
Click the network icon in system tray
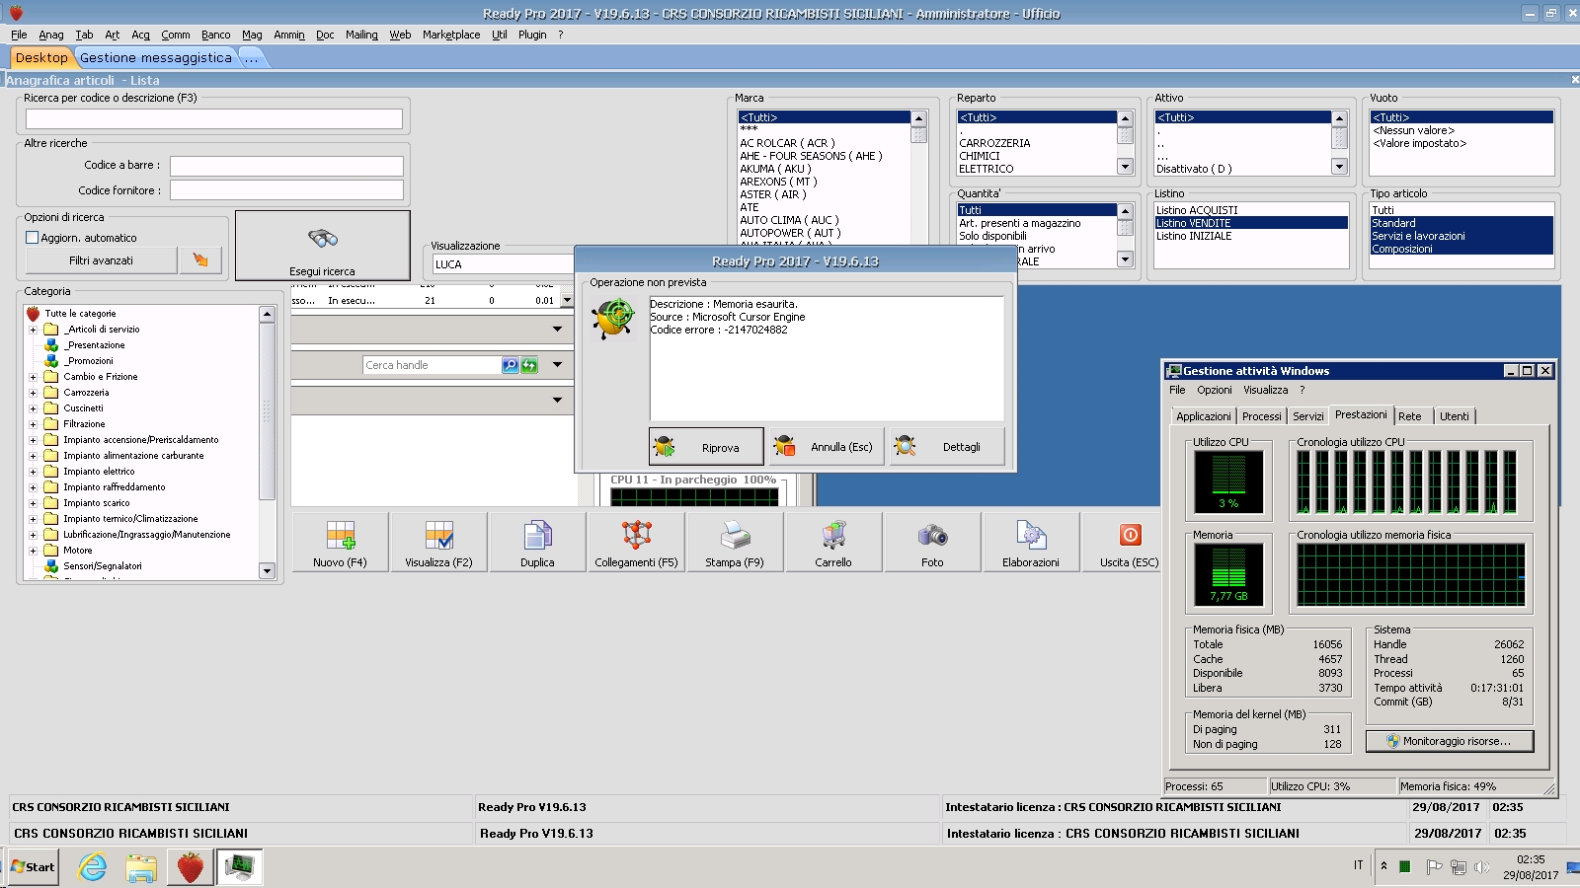click(1458, 867)
